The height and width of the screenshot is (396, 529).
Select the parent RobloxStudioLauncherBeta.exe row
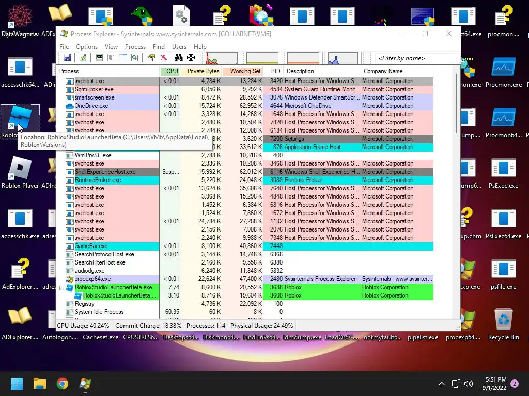[x=245, y=287]
